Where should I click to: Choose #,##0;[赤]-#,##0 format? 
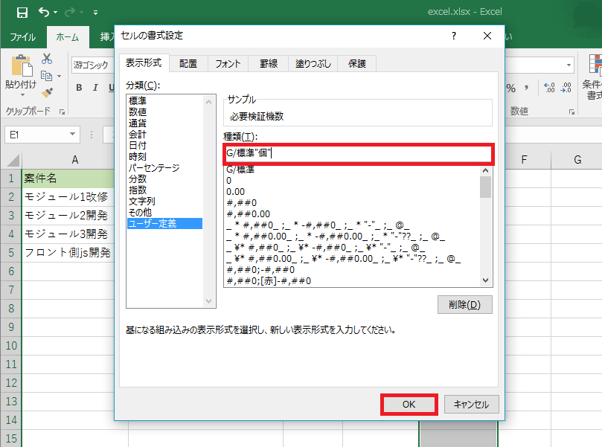(353, 280)
